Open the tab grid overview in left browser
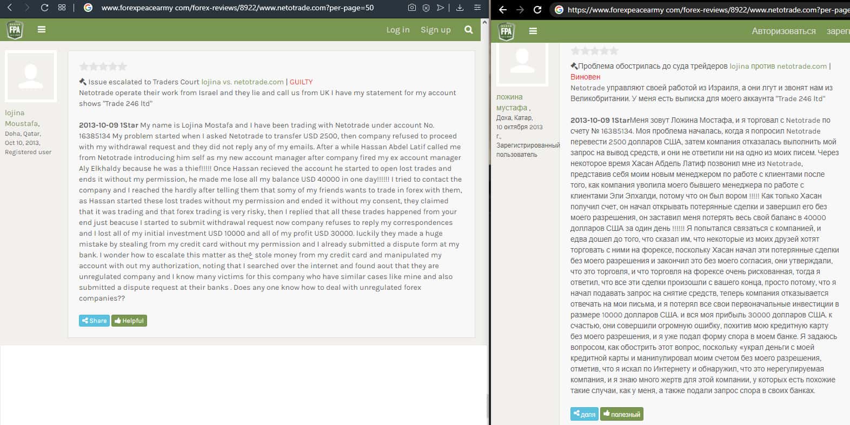 pos(62,8)
